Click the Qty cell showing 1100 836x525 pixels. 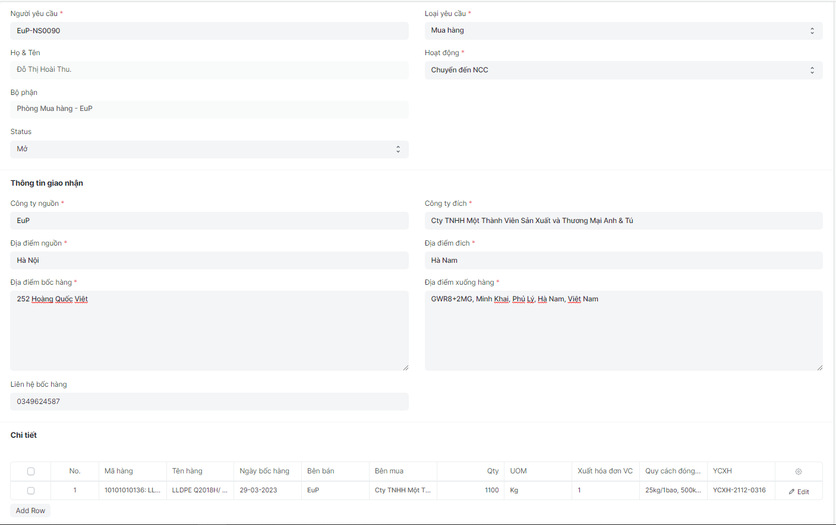pyautogui.click(x=471, y=491)
